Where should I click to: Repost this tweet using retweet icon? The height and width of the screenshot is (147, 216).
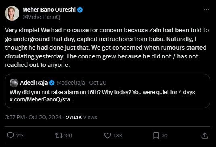tap(59, 135)
